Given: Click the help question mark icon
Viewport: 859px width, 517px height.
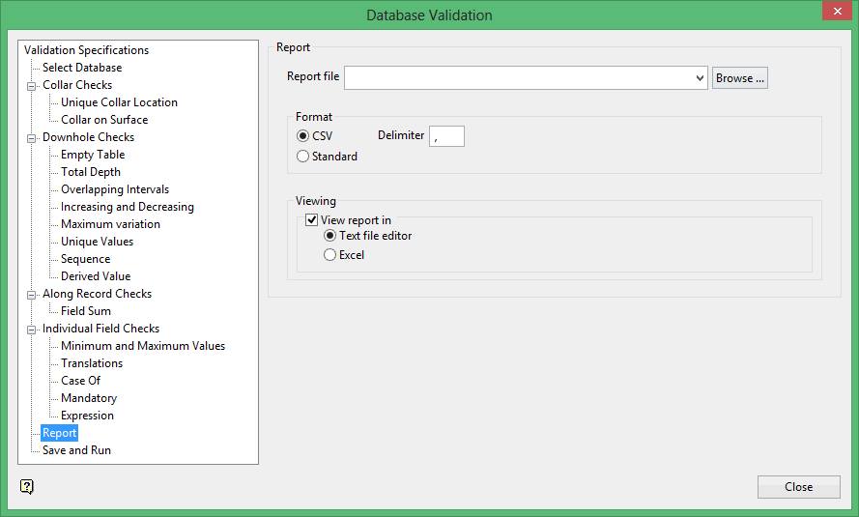Looking at the screenshot, I should pos(27,486).
